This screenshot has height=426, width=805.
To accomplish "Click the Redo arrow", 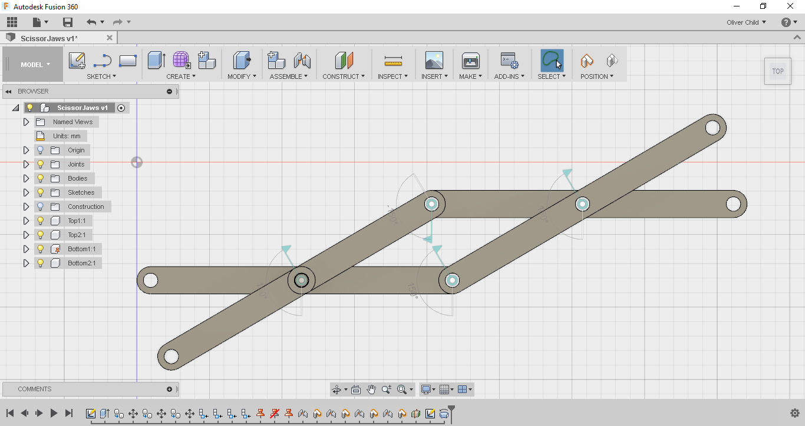I will click(117, 22).
